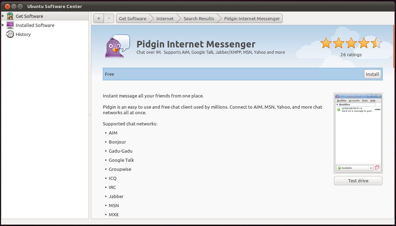
Task: Click the Installed Software monitor icon
Action: pyautogui.click(x=10, y=25)
